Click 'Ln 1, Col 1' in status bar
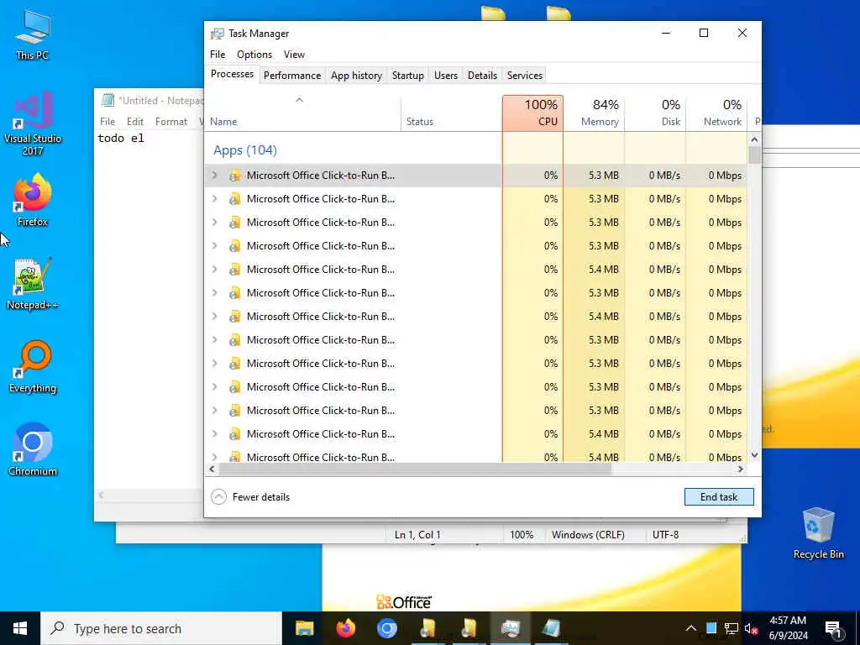This screenshot has width=860, height=645. (417, 535)
